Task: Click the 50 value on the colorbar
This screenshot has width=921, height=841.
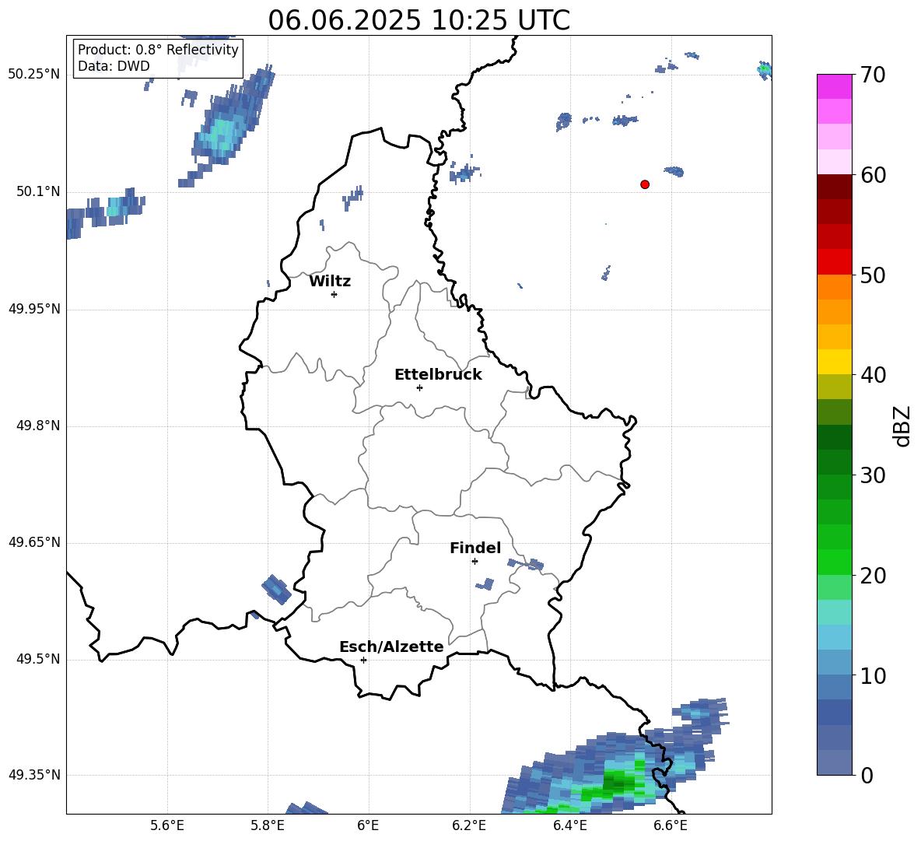Action: (x=874, y=275)
